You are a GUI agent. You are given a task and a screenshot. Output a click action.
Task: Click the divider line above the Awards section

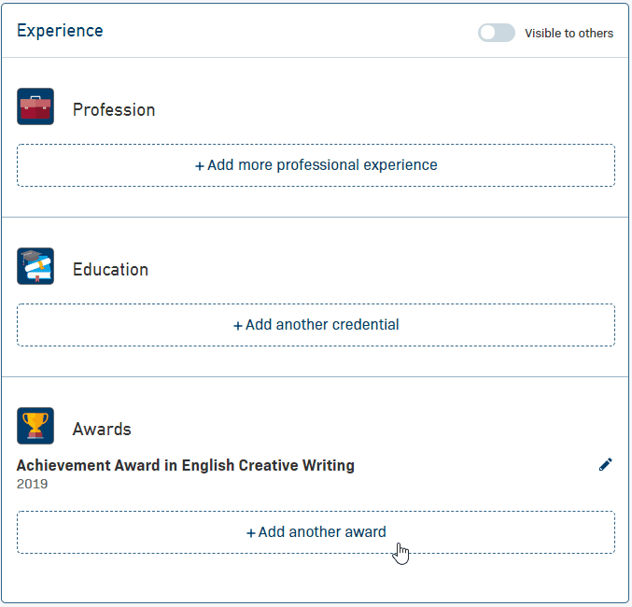click(x=316, y=377)
